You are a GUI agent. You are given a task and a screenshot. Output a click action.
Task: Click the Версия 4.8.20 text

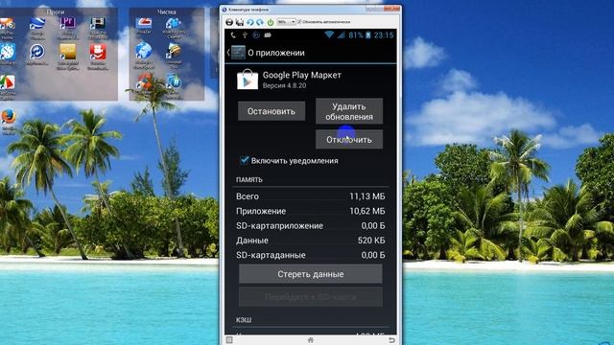coord(284,85)
